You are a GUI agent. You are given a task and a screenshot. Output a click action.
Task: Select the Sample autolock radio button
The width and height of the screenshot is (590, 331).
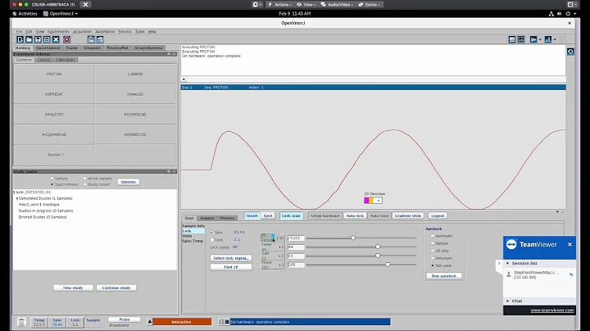pos(433,243)
